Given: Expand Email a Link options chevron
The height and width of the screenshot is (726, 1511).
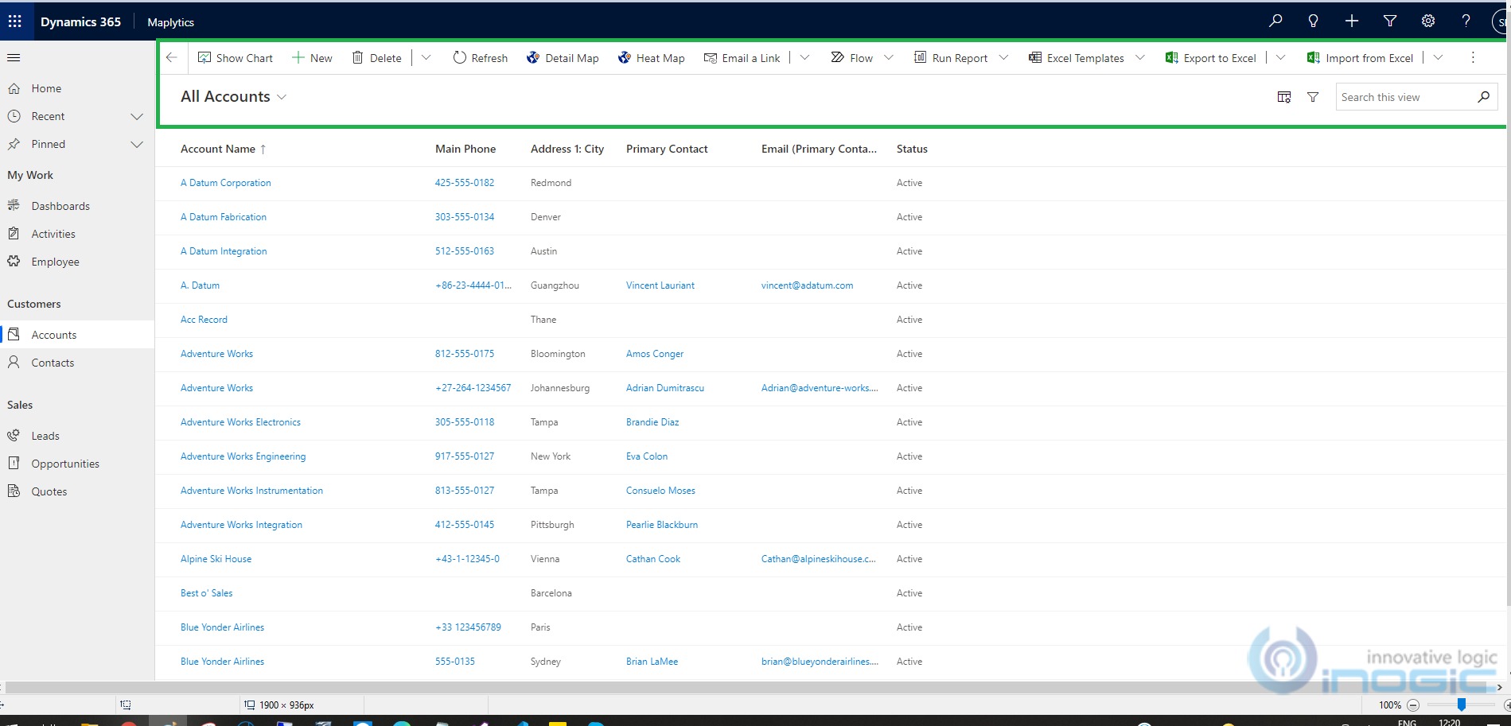Looking at the screenshot, I should pos(805,57).
